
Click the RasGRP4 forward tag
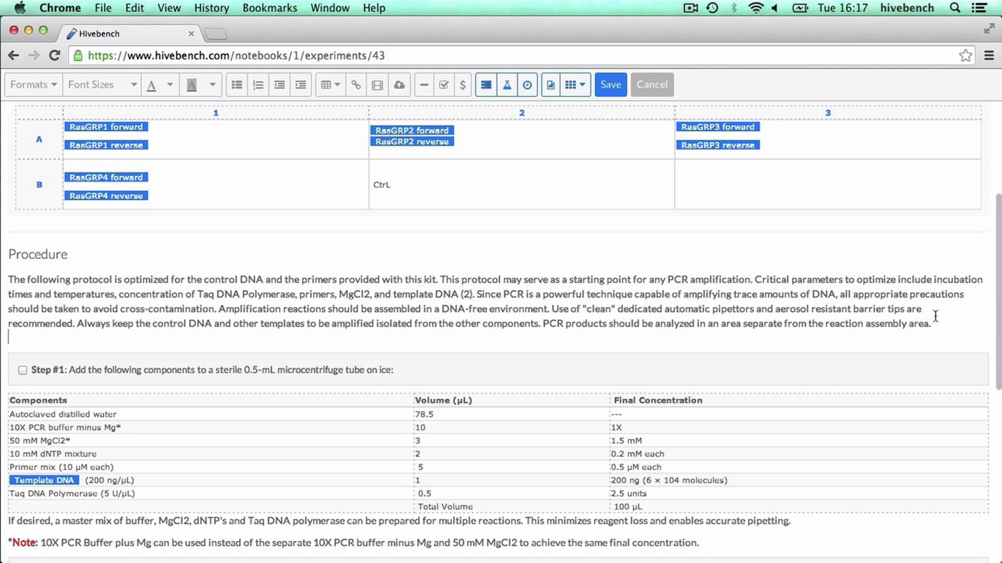(106, 178)
